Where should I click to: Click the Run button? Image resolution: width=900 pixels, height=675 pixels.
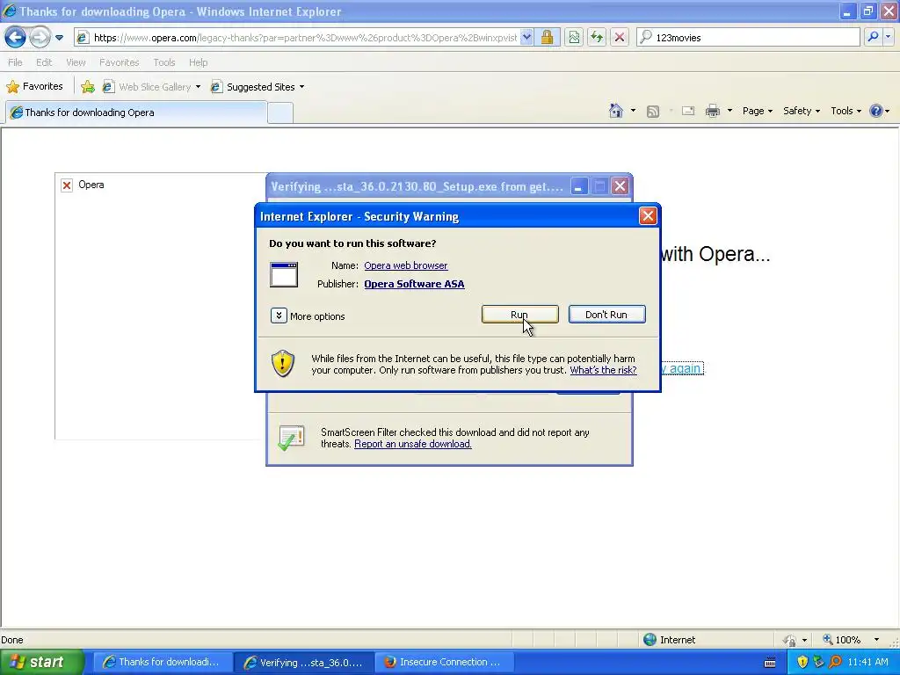click(x=520, y=315)
